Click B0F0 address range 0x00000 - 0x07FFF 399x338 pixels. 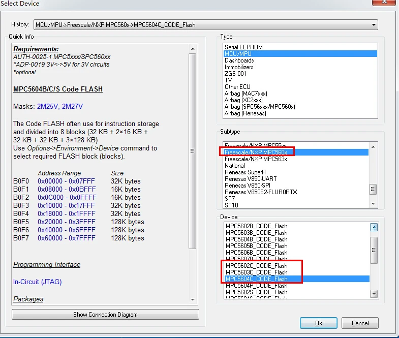pos(66,181)
